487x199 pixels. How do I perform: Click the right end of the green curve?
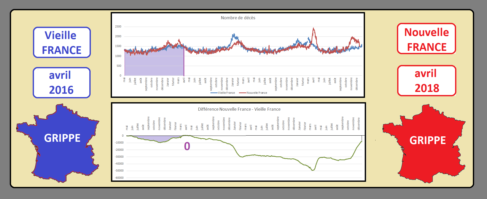tap(361, 141)
